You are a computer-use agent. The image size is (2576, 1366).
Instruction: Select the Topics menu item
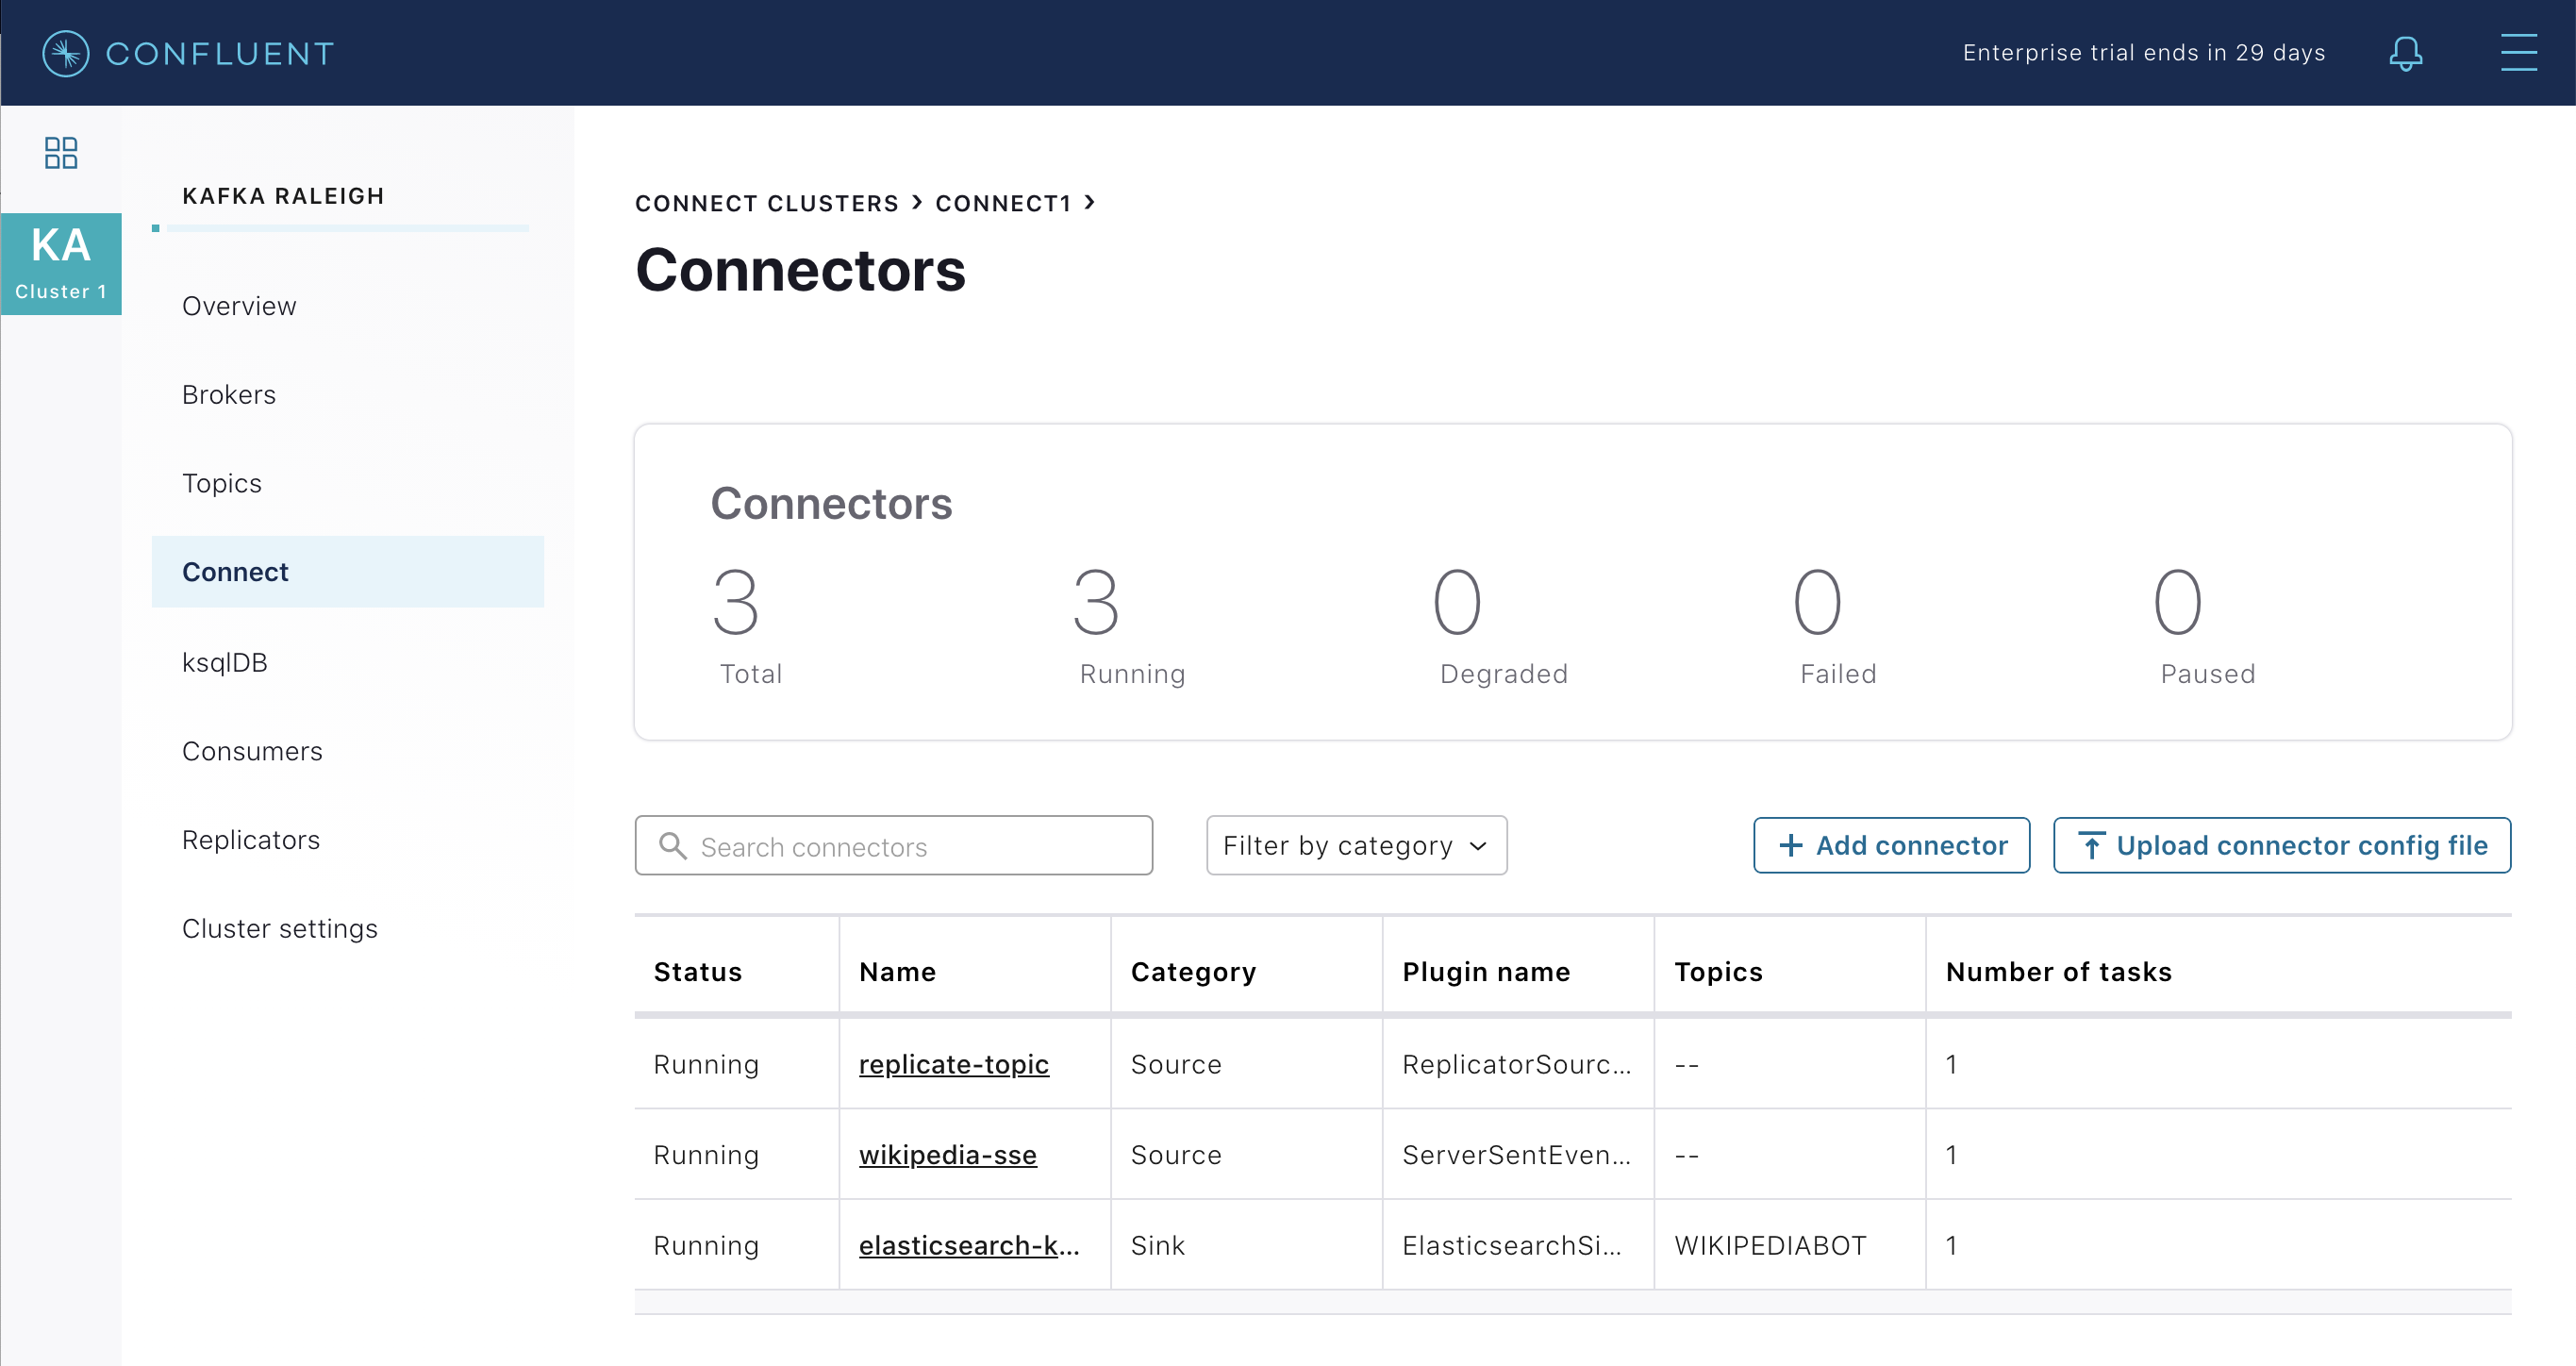click(x=224, y=484)
